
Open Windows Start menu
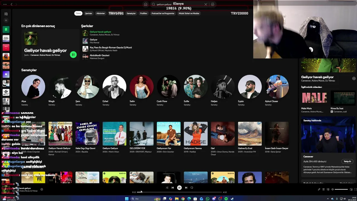[x=127, y=199]
